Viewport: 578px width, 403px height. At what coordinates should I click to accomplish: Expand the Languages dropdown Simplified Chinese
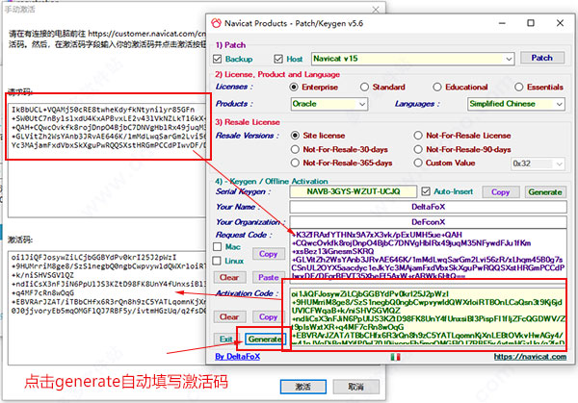(x=516, y=104)
